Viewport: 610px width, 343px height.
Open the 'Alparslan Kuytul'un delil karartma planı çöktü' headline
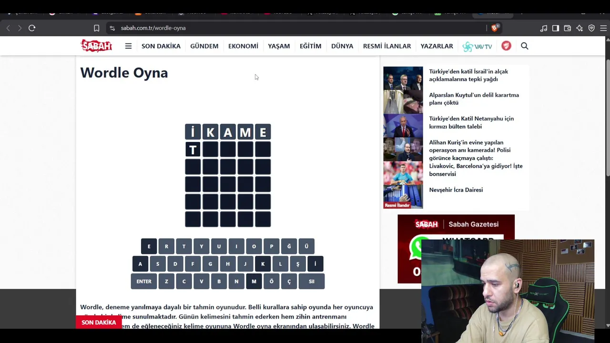click(x=474, y=99)
